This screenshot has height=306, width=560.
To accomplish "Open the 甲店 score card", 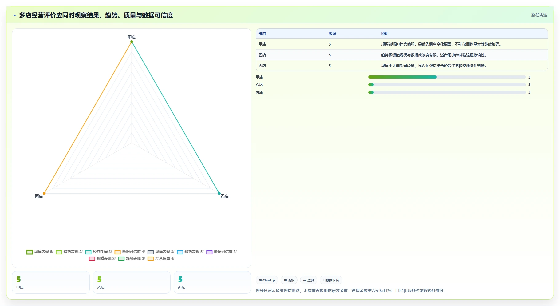I will (51, 282).
